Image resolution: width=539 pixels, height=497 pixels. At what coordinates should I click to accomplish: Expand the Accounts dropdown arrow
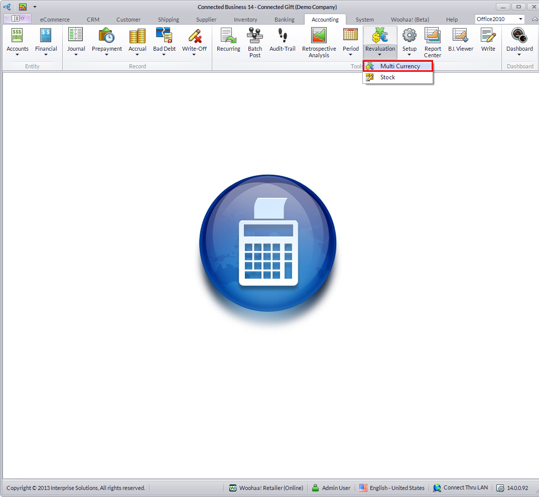(x=17, y=55)
